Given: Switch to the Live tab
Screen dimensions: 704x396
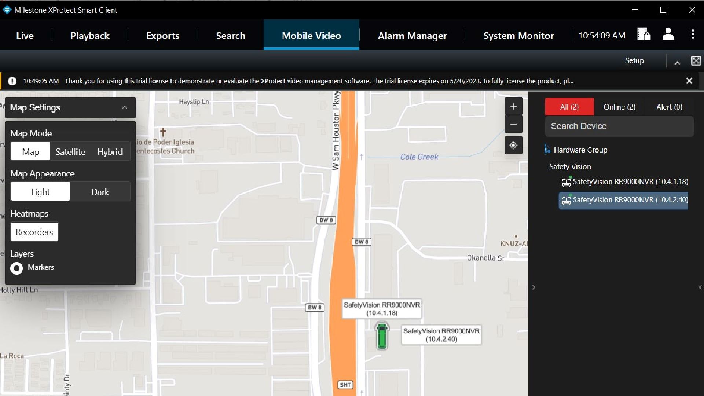Looking at the screenshot, I should (25, 36).
